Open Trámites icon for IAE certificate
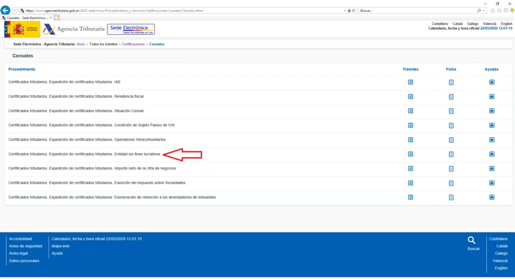The image size is (515, 279). pos(410,82)
